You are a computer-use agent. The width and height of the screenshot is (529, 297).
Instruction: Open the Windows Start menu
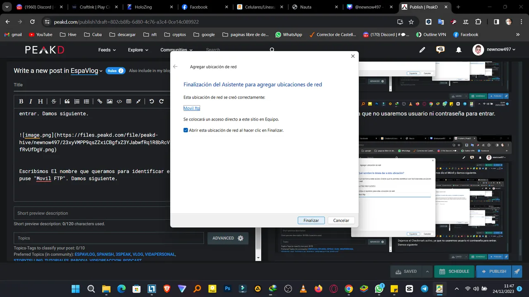coord(76,289)
